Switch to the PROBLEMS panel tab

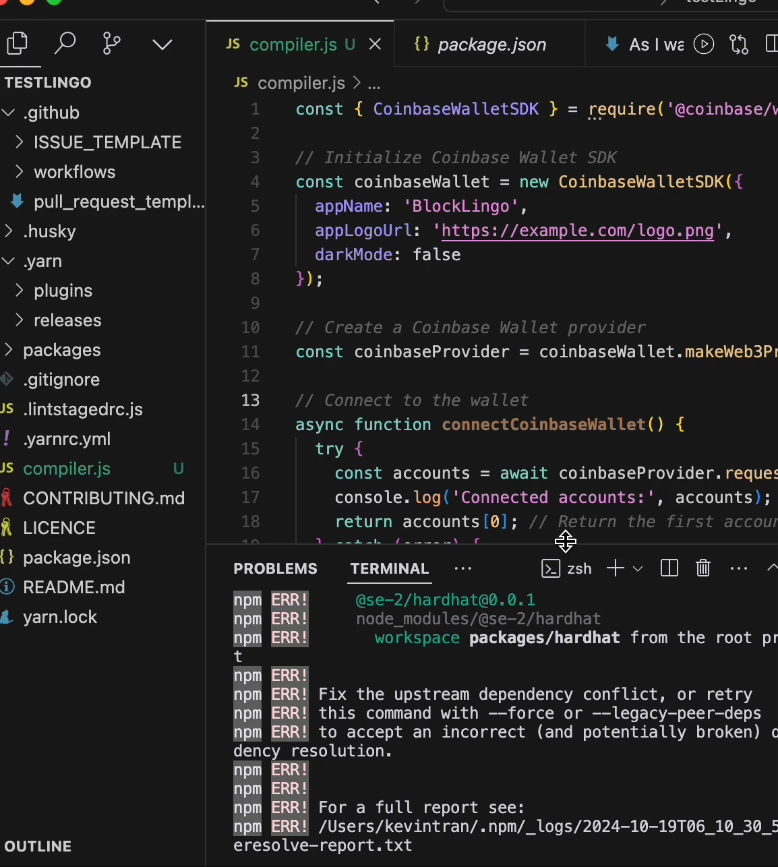tap(275, 568)
